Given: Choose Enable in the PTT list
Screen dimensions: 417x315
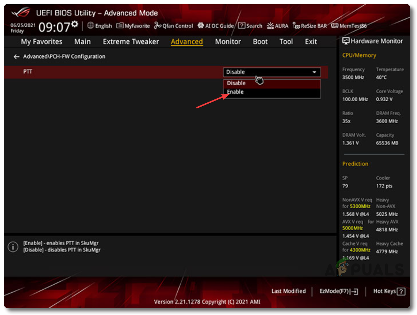Looking at the screenshot, I should point(272,92).
